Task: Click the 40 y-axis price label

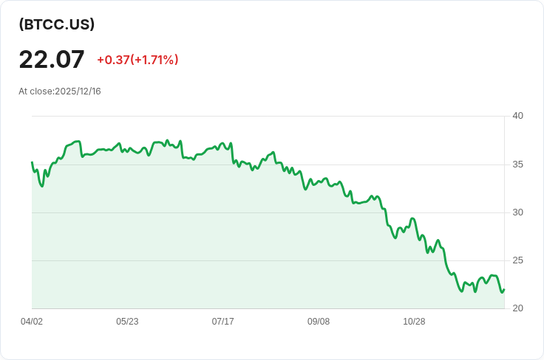Action: click(517, 116)
